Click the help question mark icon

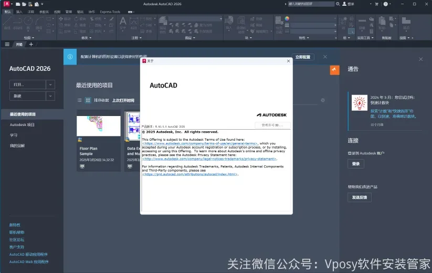(x=386, y=4)
